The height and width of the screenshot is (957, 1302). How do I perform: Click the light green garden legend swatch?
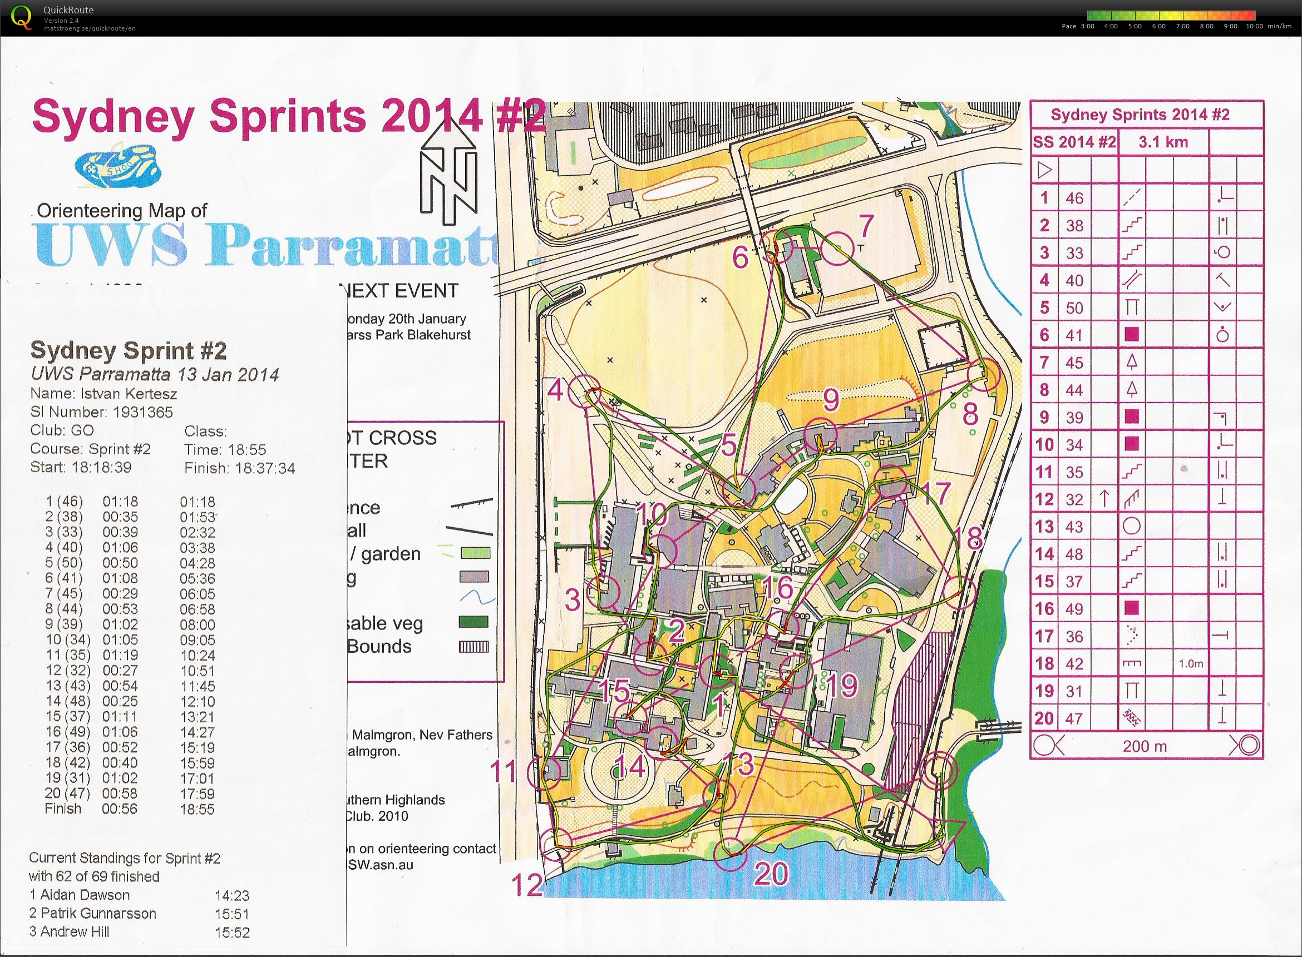(475, 554)
